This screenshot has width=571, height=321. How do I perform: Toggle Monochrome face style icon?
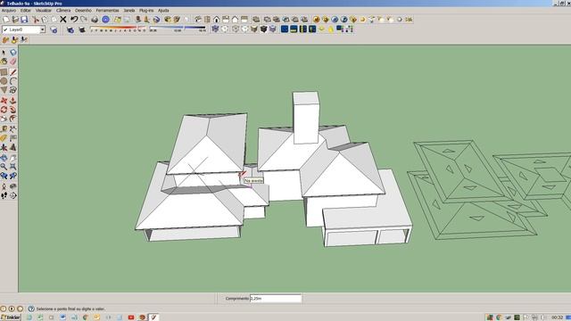point(273,29)
